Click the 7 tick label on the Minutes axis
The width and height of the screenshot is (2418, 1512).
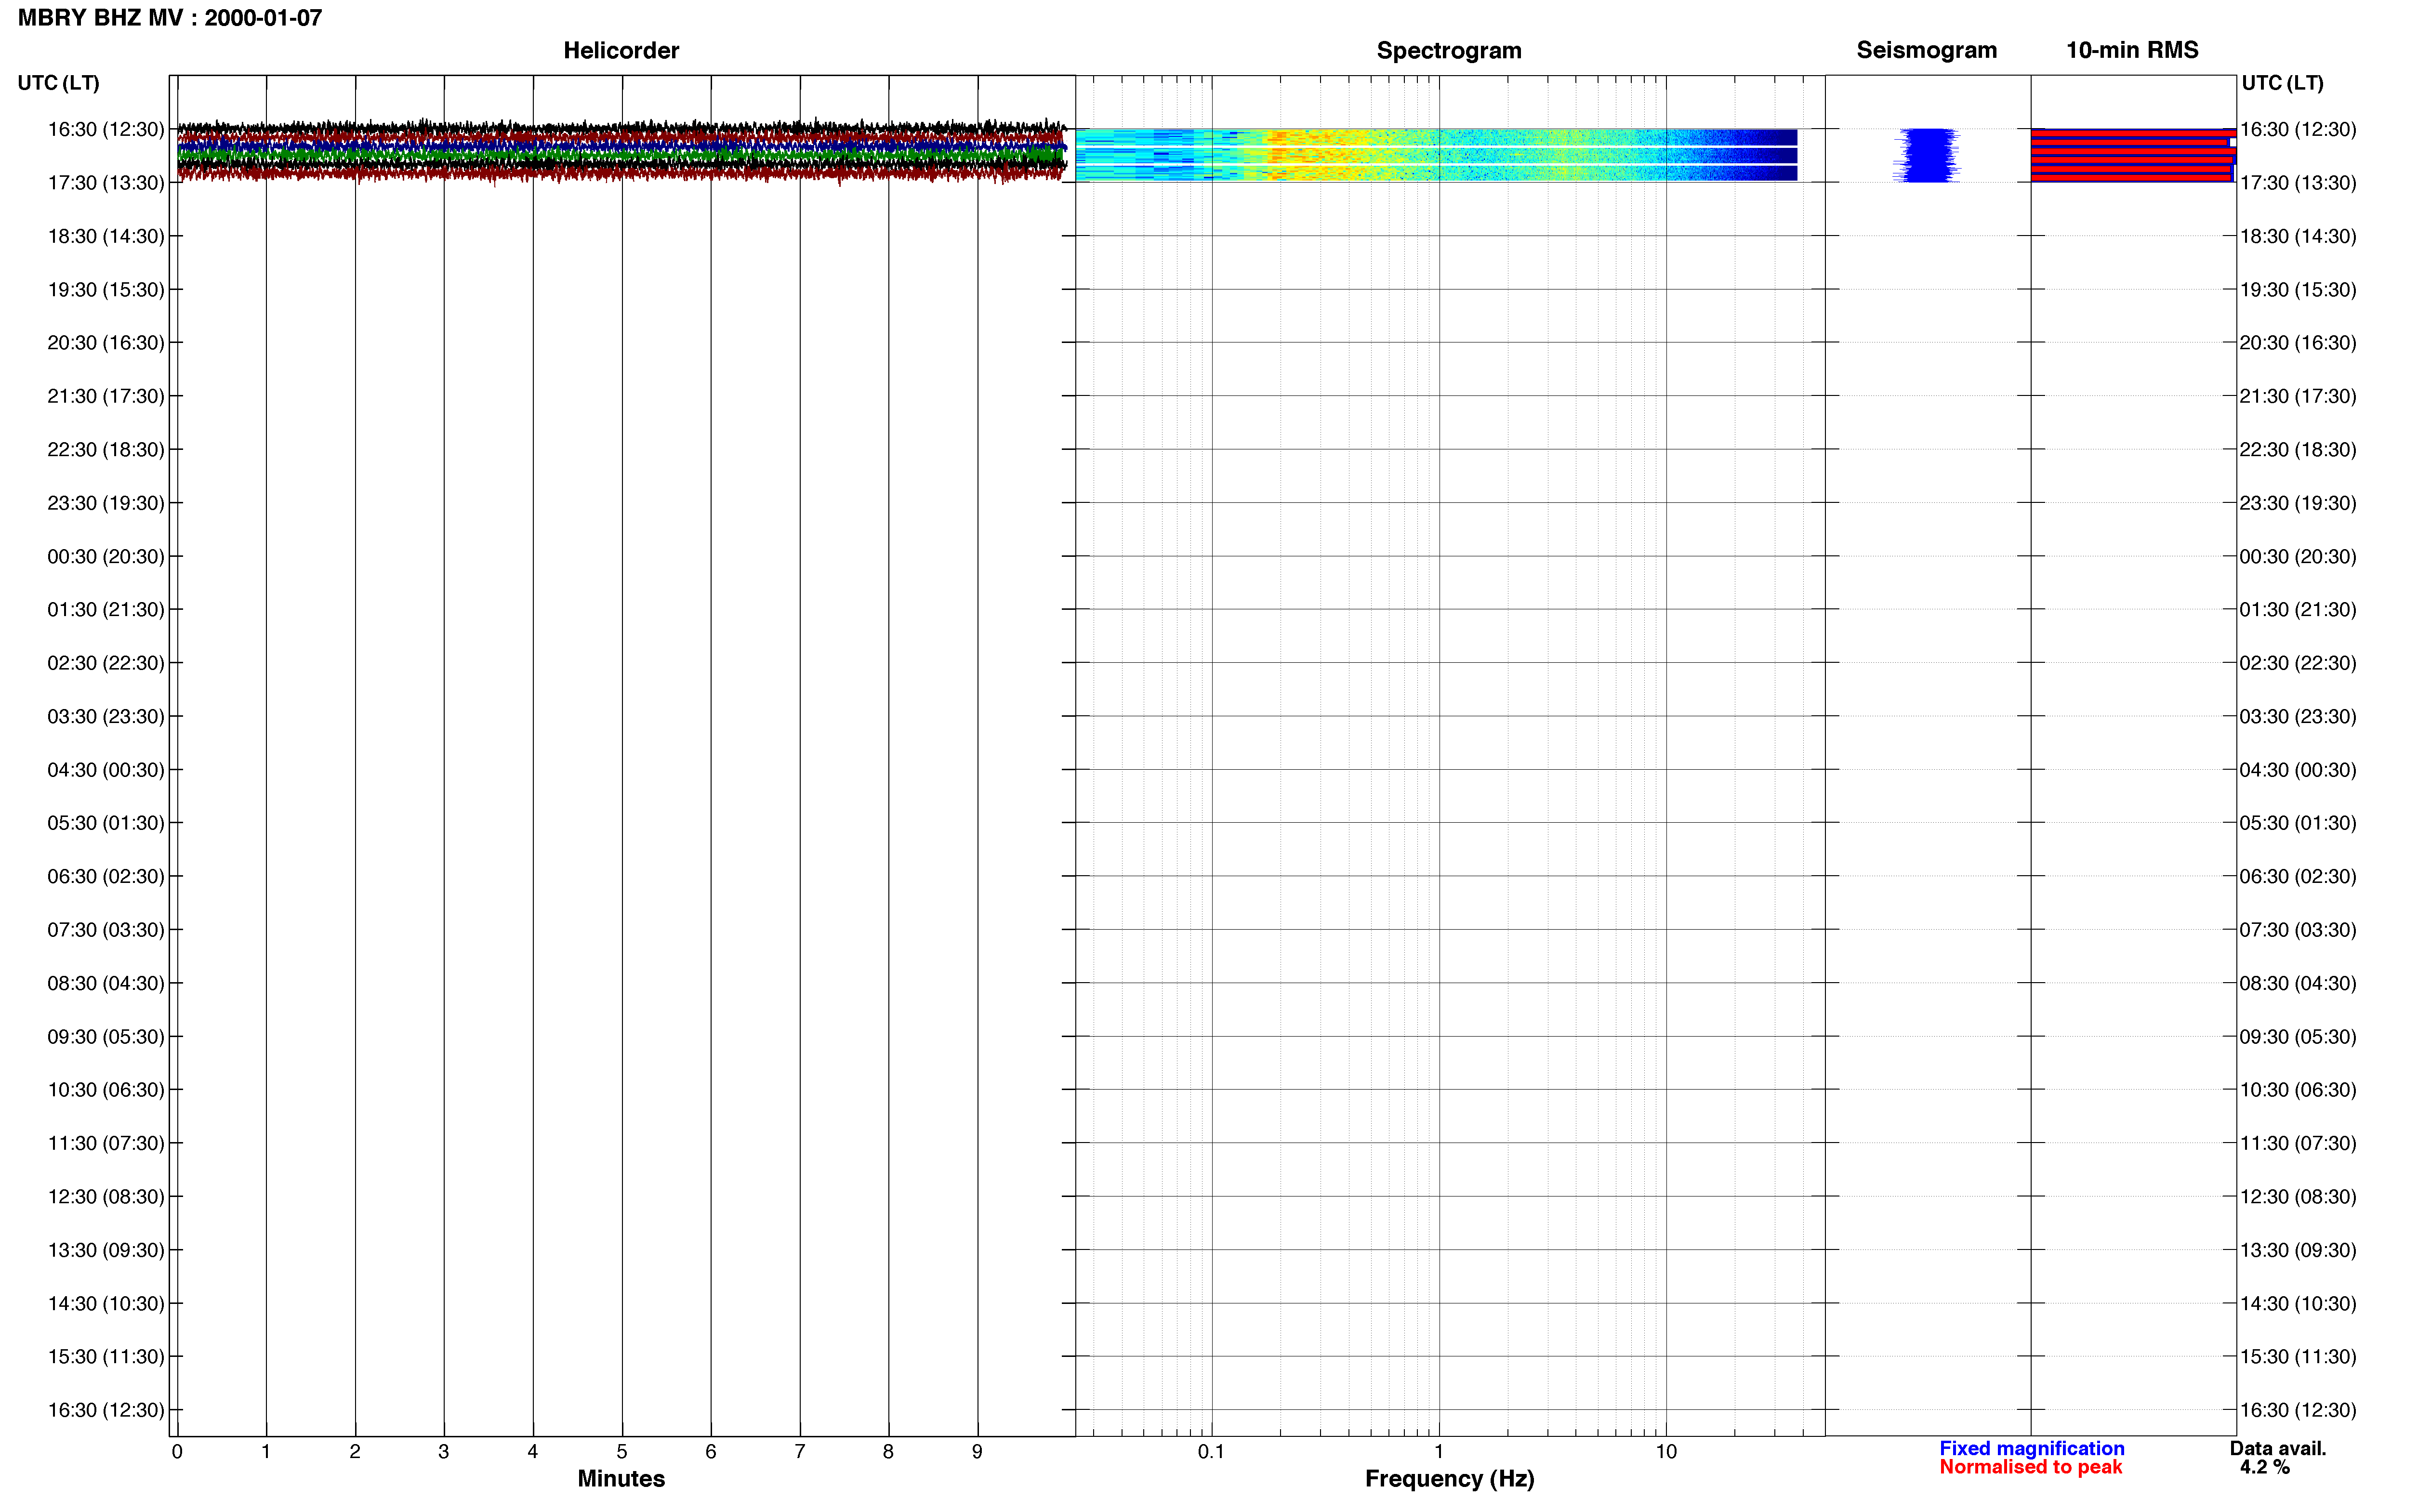click(800, 1452)
